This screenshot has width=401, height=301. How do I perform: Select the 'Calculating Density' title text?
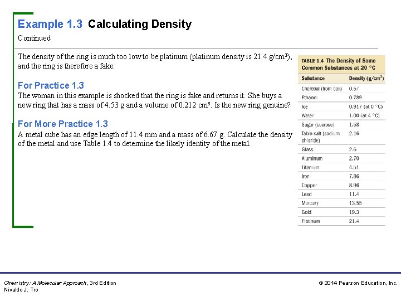(x=140, y=24)
